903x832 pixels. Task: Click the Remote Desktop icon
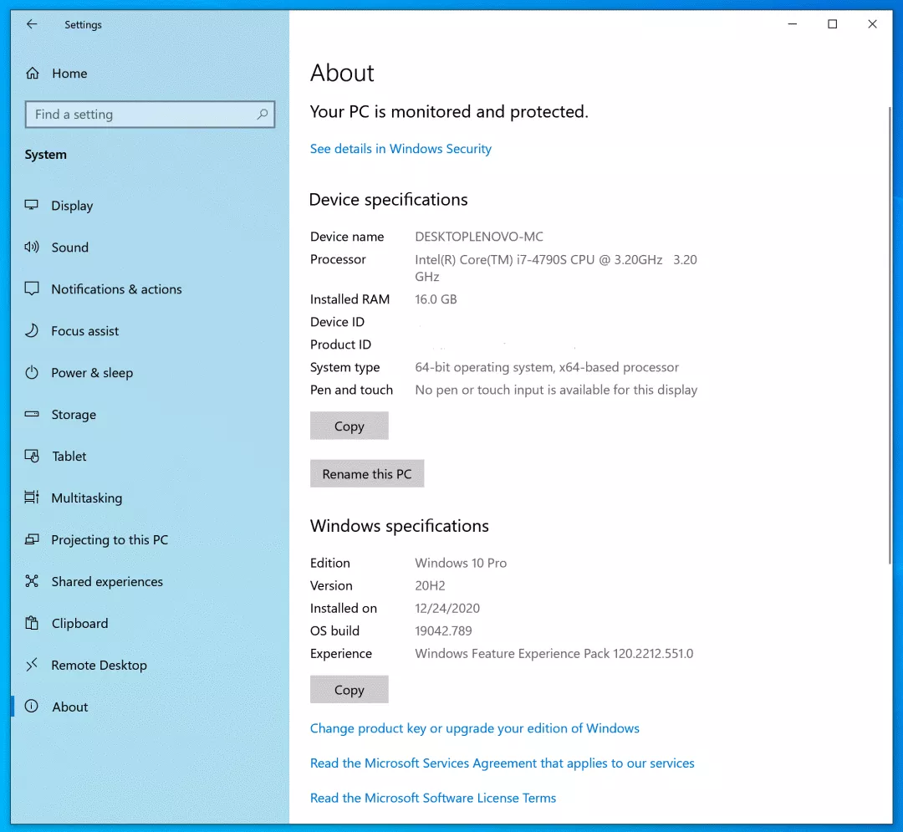click(32, 665)
